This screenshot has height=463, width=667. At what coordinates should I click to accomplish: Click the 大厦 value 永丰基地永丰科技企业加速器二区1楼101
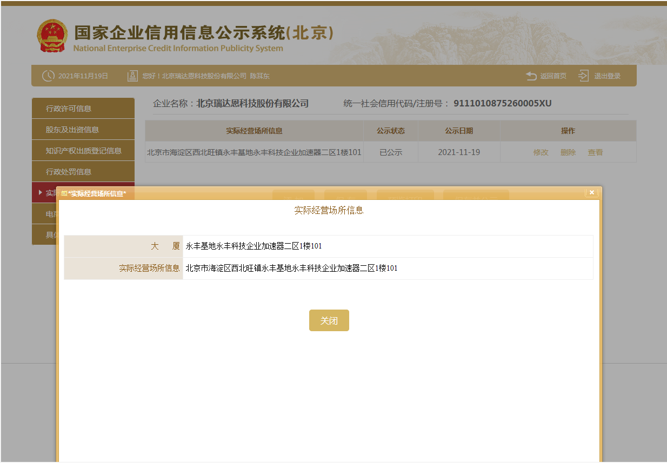254,246
